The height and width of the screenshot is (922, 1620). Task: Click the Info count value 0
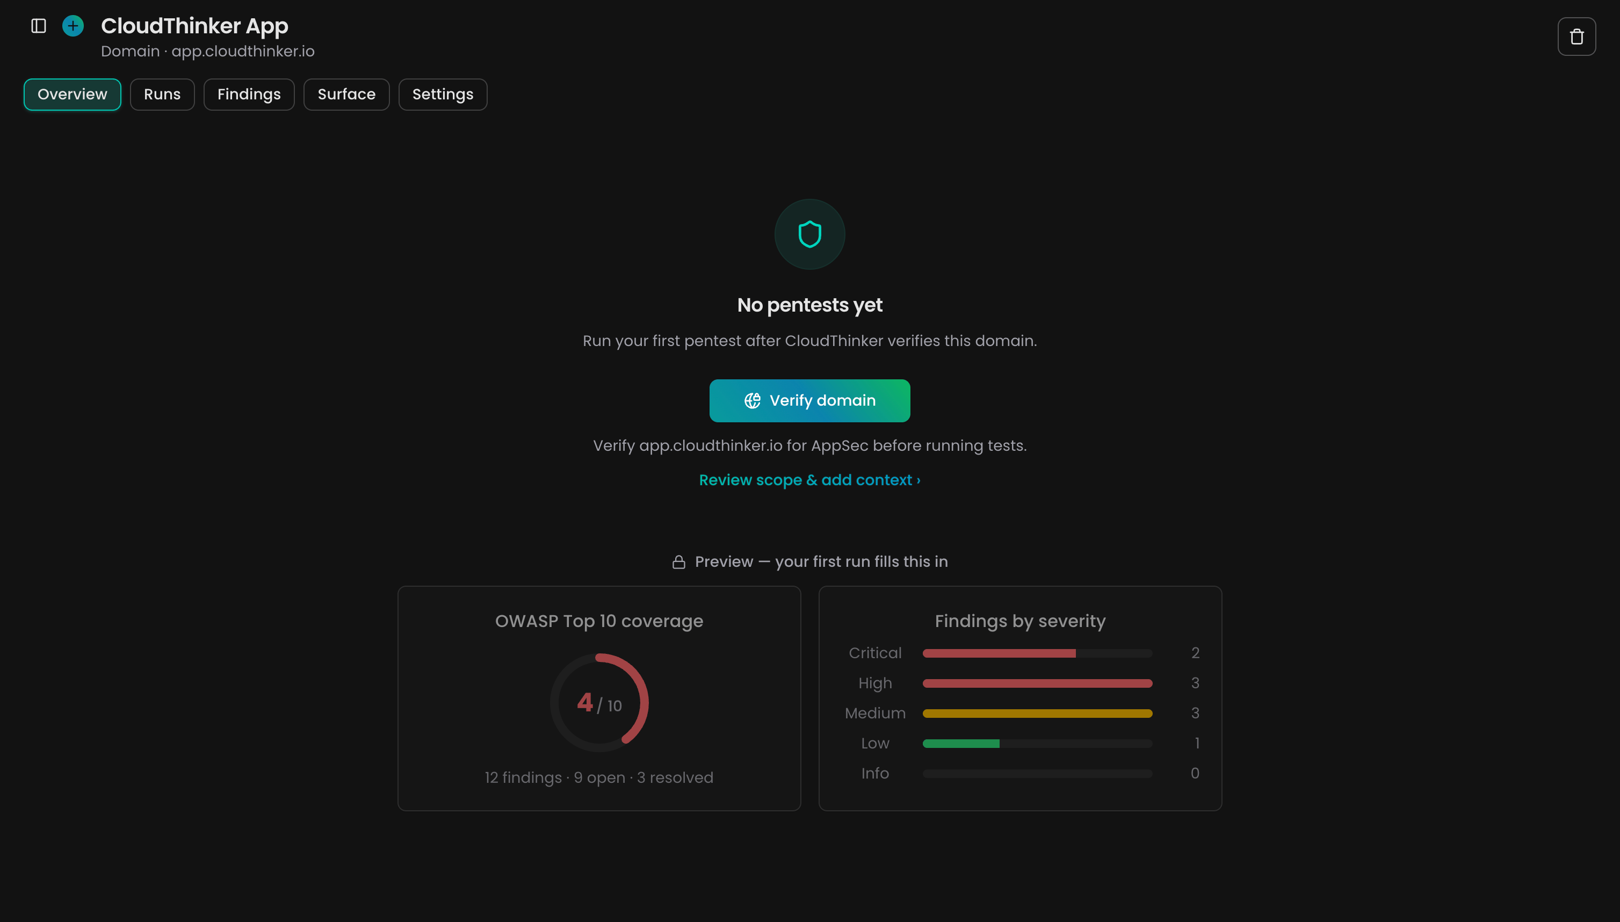click(x=1195, y=773)
